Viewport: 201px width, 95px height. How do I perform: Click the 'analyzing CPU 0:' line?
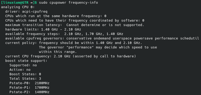coord(18,7)
